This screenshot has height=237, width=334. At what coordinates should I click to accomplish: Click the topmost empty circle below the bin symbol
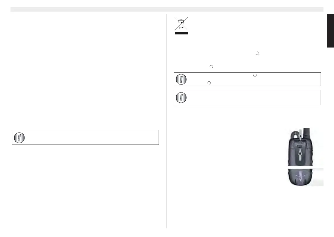click(257, 53)
